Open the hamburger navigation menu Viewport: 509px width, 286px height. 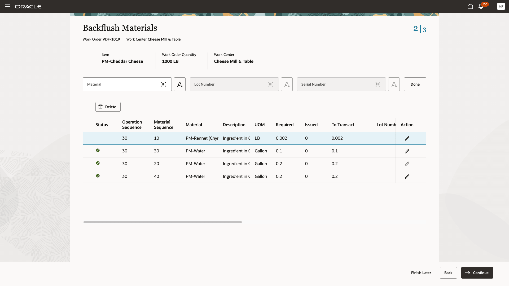7,6
